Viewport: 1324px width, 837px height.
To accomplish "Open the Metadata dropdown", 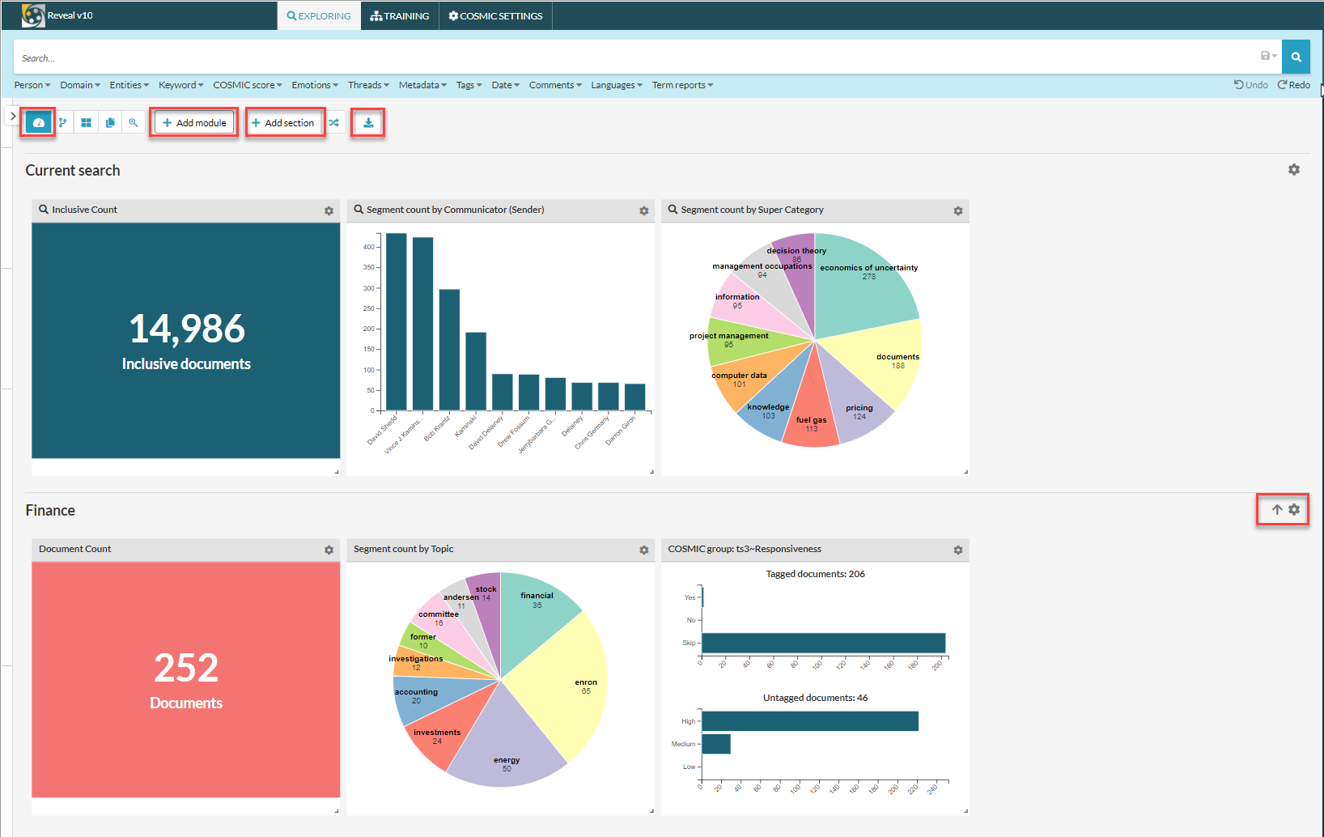I will click(x=422, y=85).
